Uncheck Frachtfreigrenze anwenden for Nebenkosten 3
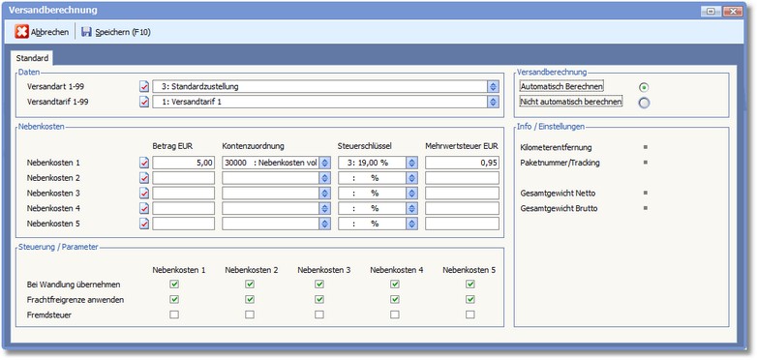Image resolution: width=757 pixels, height=360 pixels. click(x=319, y=300)
